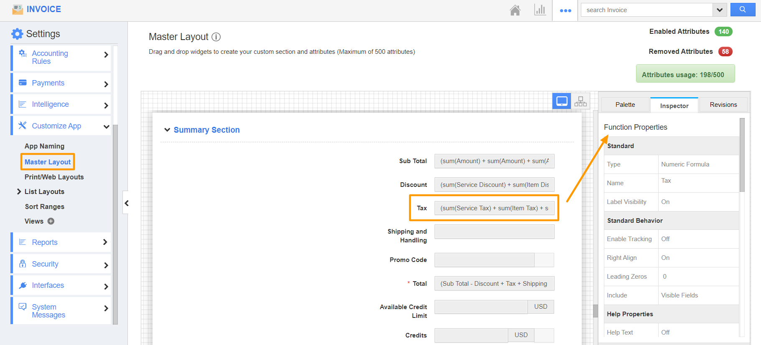Click the three dots more options icon
The image size is (761, 345).
pyautogui.click(x=565, y=10)
